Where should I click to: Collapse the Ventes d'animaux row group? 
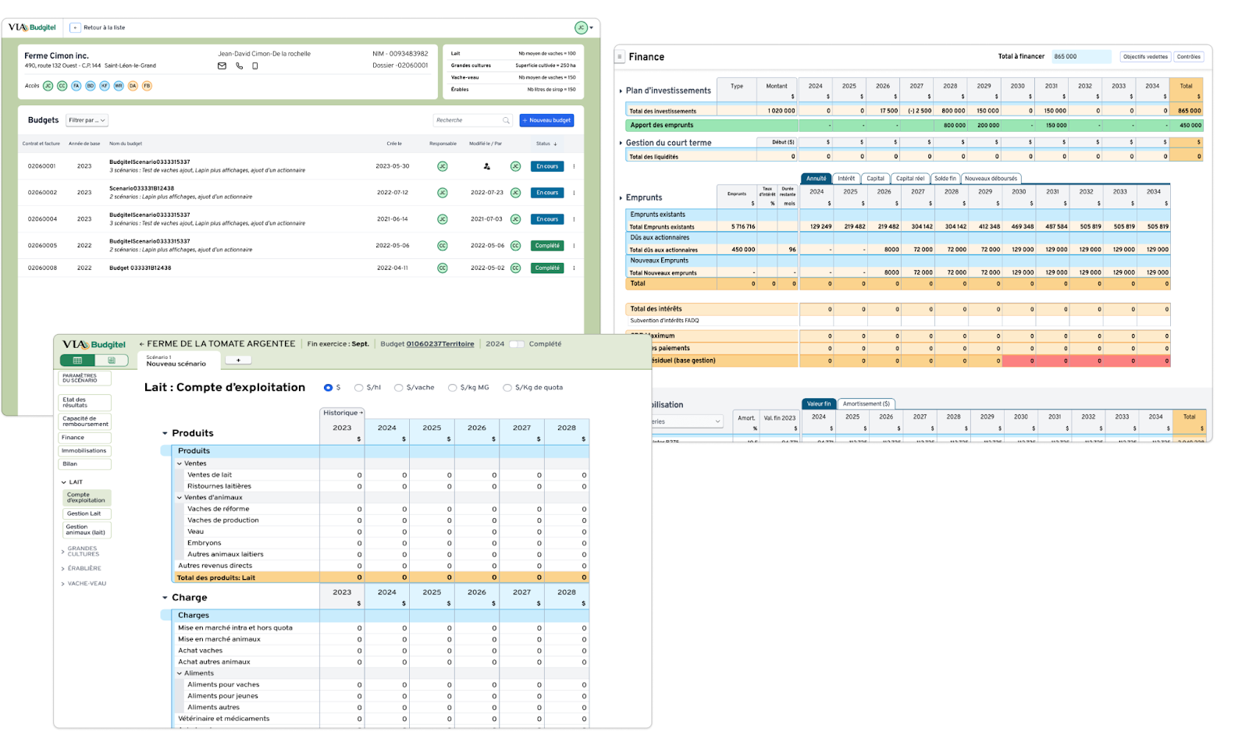(180, 498)
